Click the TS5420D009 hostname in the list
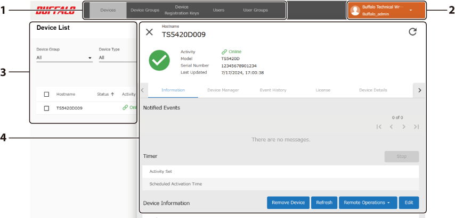Screen dimensions: 455x218 pos(69,108)
